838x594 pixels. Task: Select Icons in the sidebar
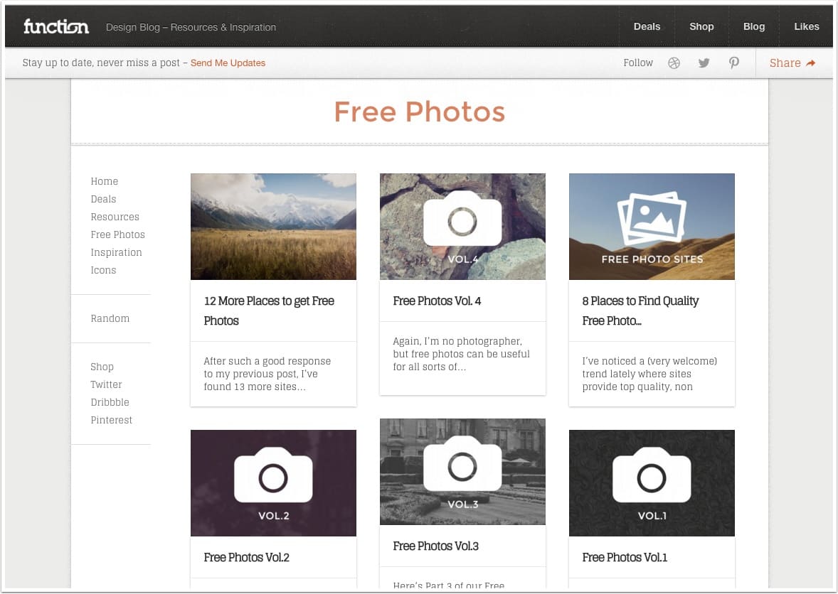pyautogui.click(x=103, y=271)
